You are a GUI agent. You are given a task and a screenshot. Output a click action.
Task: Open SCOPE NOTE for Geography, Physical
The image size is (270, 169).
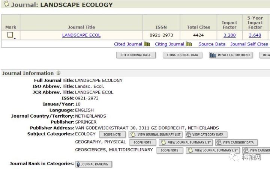pos(142,142)
